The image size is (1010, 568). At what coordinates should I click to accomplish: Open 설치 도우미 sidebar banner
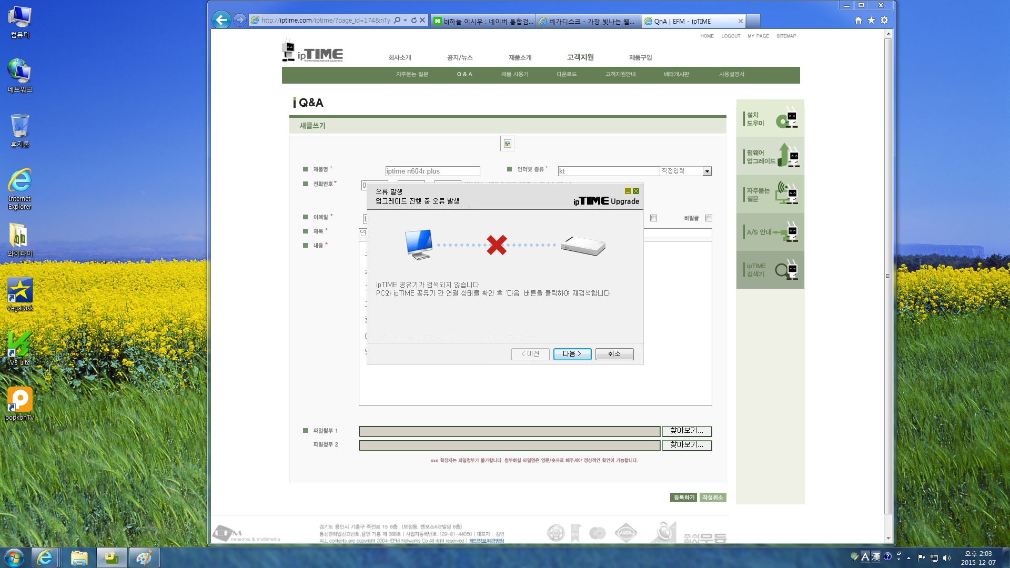(770, 118)
